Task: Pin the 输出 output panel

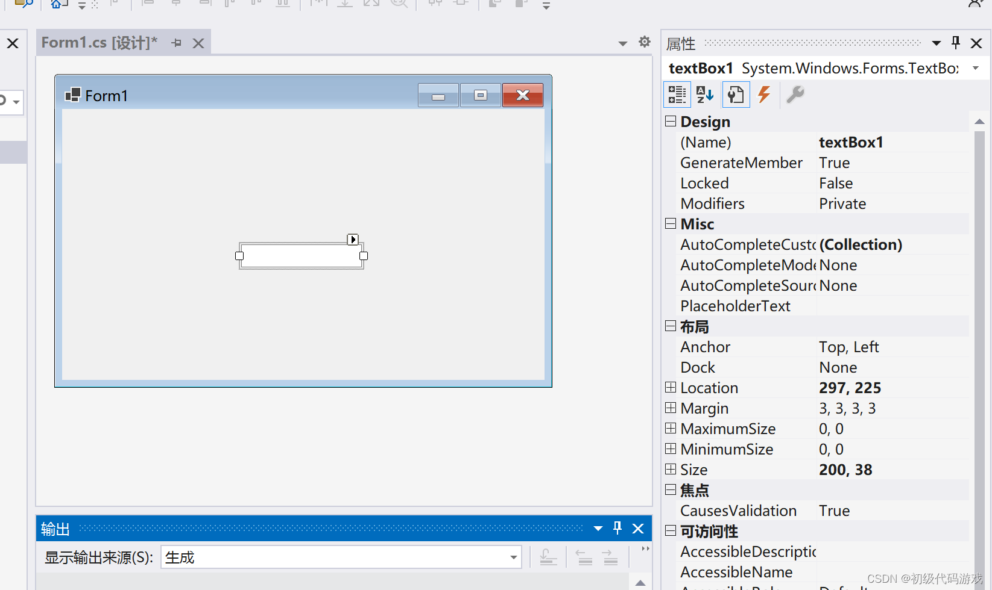Action: click(618, 528)
